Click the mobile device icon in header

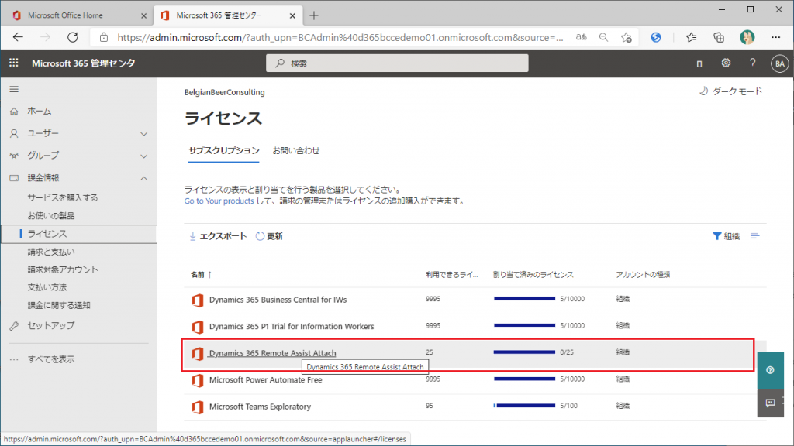pyautogui.click(x=699, y=63)
